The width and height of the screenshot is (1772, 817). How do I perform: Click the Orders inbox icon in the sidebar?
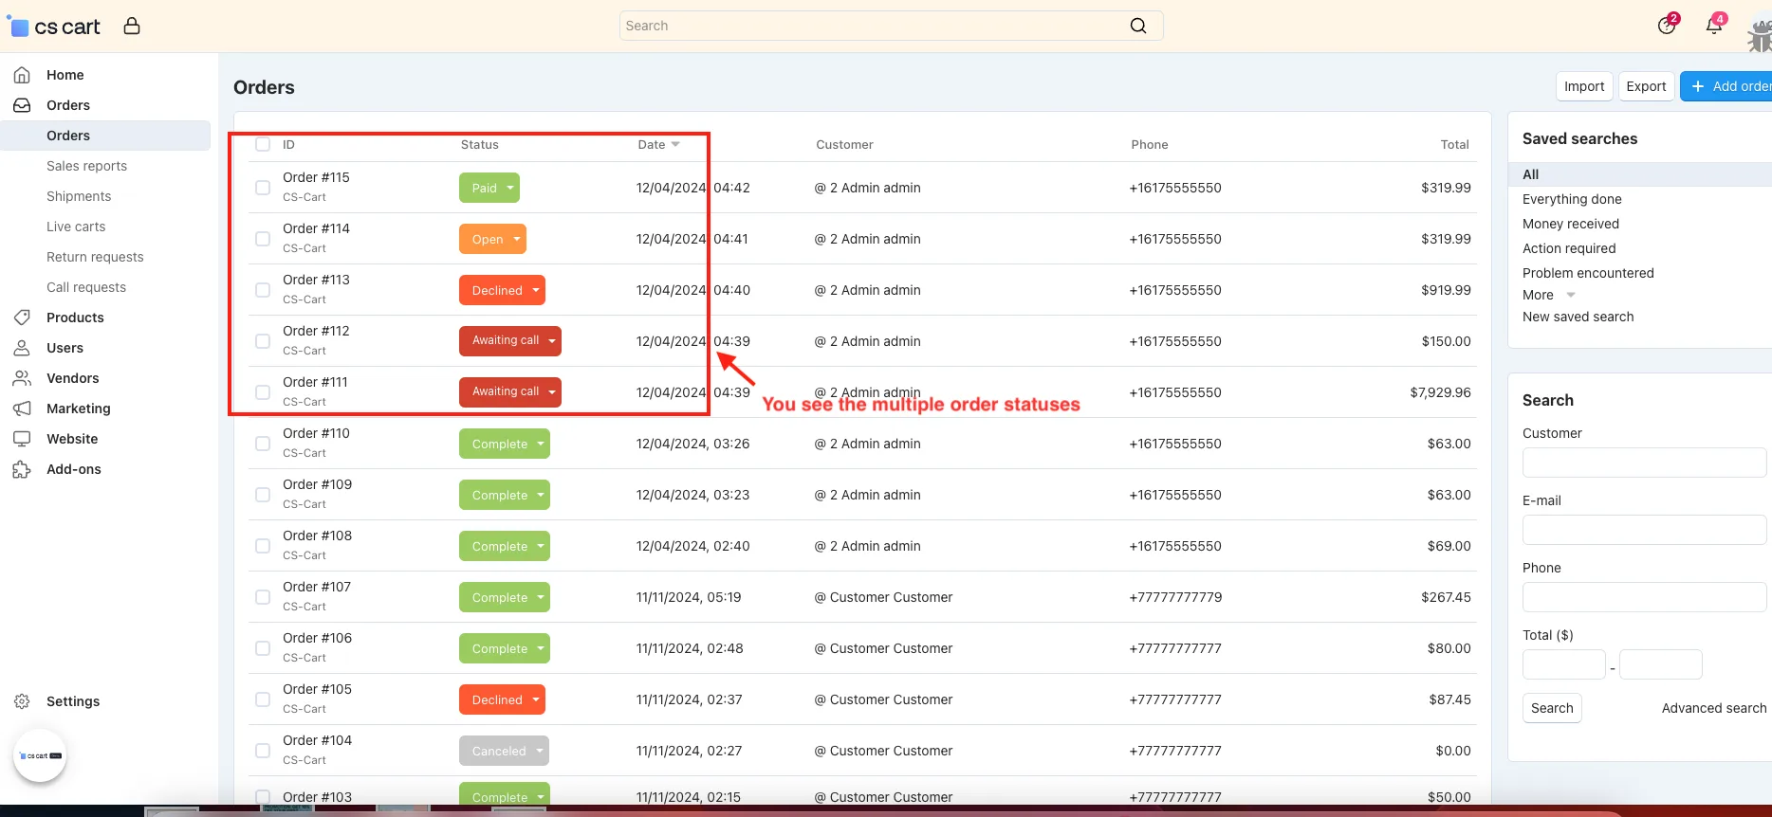(x=22, y=105)
